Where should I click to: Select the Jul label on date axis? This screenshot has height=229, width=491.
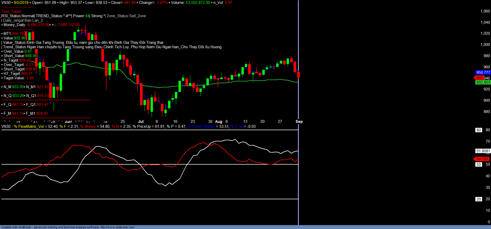coord(141,122)
